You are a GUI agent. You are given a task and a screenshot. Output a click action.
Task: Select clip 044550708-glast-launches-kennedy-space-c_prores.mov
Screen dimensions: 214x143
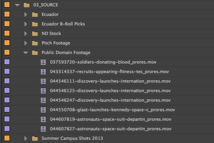pyautogui.click(x=112, y=110)
